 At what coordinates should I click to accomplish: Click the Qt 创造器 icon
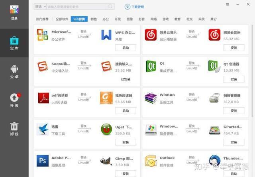tap(214, 66)
